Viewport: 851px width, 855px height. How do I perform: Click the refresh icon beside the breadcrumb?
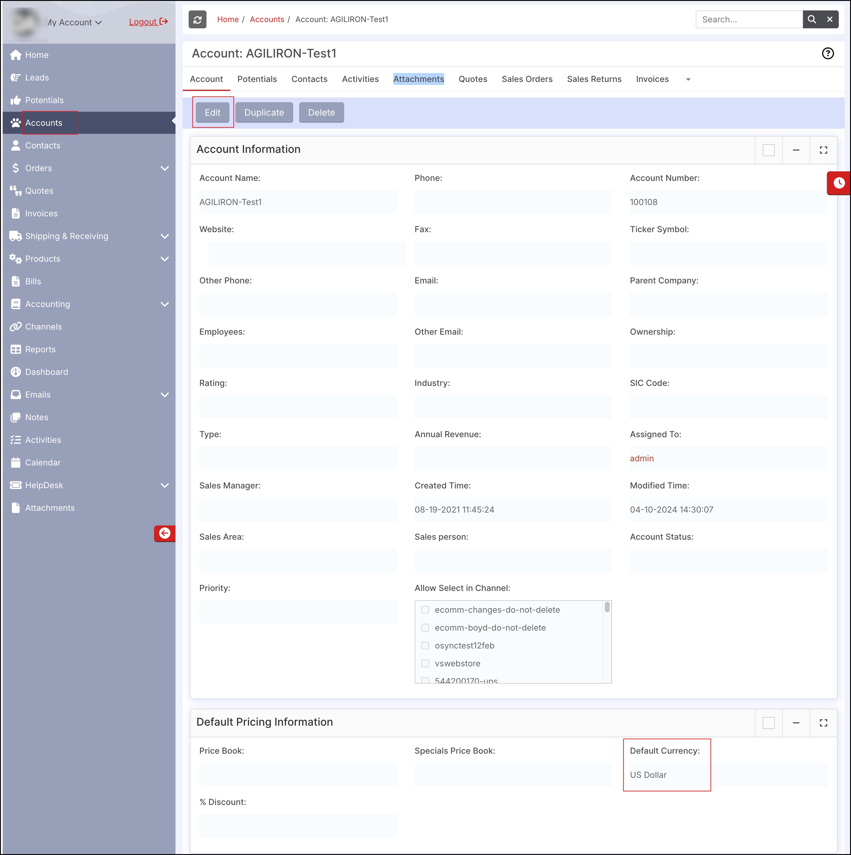point(197,19)
